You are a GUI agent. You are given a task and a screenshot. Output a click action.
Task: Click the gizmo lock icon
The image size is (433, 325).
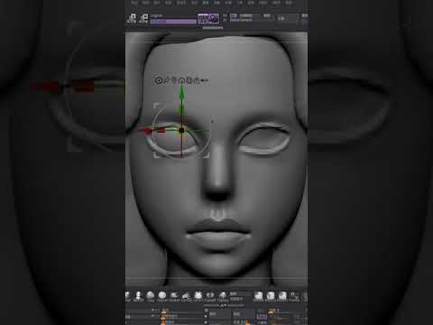click(197, 80)
